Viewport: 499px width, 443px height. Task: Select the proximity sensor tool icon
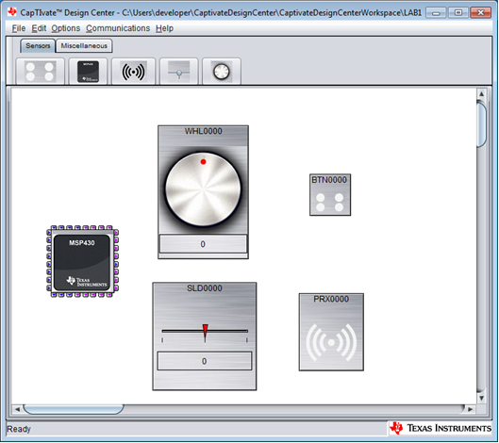[133, 72]
